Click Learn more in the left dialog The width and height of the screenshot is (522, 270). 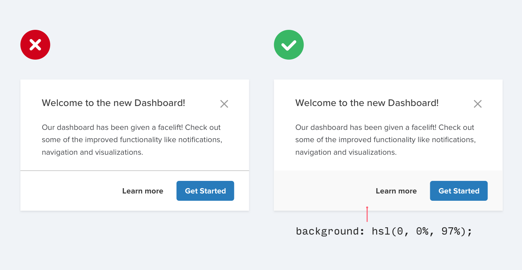pyautogui.click(x=143, y=191)
